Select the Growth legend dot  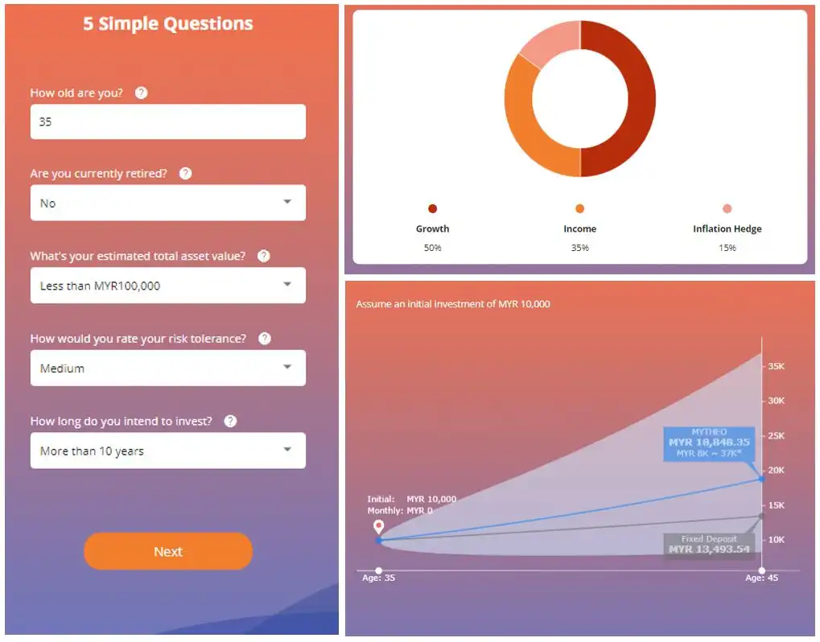click(x=432, y=208)
